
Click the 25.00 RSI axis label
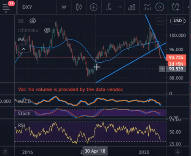175,144
